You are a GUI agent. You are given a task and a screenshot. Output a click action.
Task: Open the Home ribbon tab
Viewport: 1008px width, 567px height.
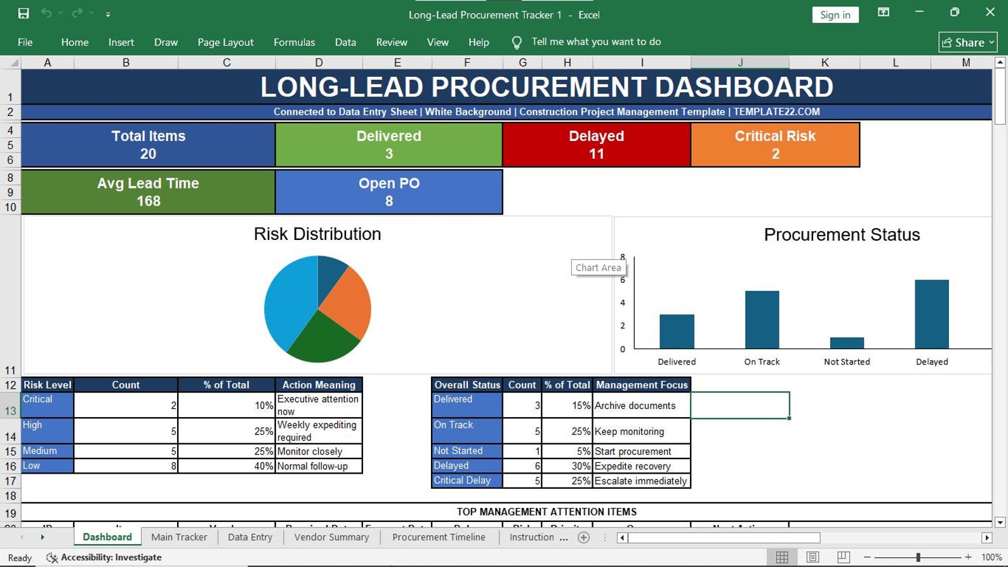click(75, 42)
